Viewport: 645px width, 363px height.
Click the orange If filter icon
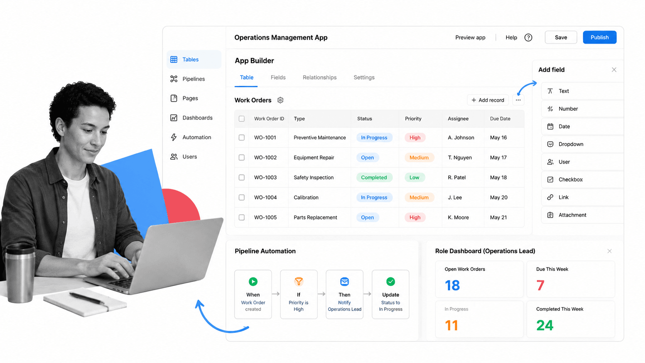tap(299, 282)
